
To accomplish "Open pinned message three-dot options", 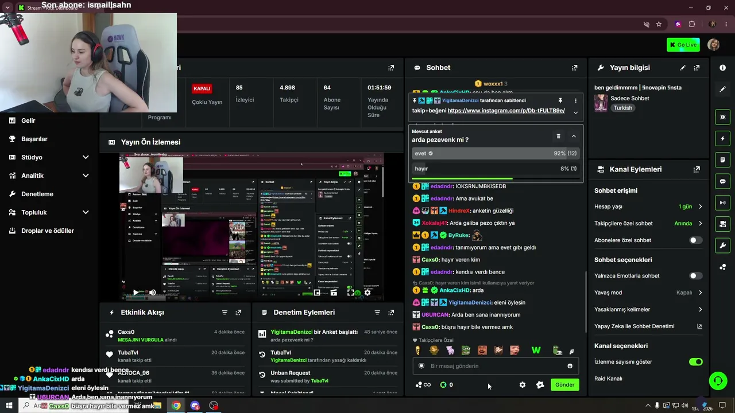I will point(575,100).
